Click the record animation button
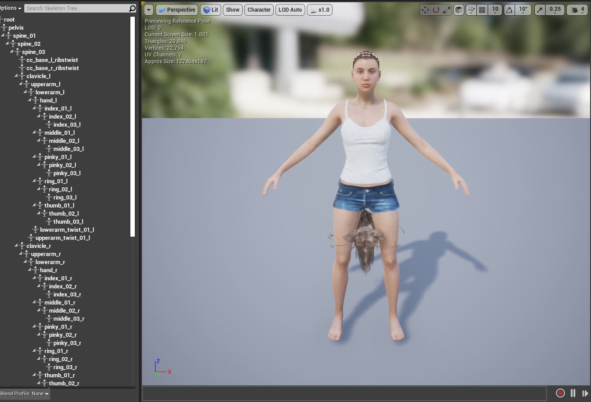This screenshot has height=402, width=591. [x=560, y=393]
